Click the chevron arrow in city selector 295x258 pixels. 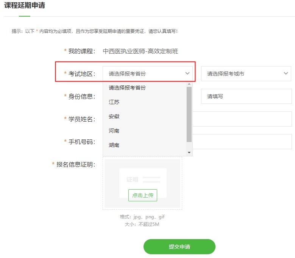pos(286,74)
